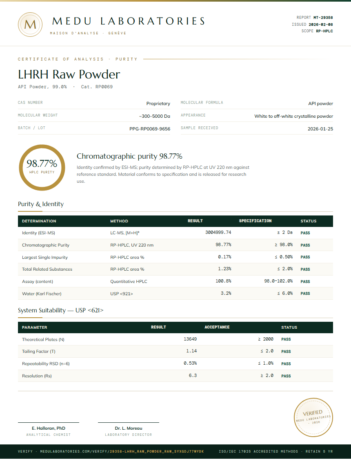Select the molecular weight ~300–5000 Da
Screen dimensions: 351x471
(x=155, y=116)
